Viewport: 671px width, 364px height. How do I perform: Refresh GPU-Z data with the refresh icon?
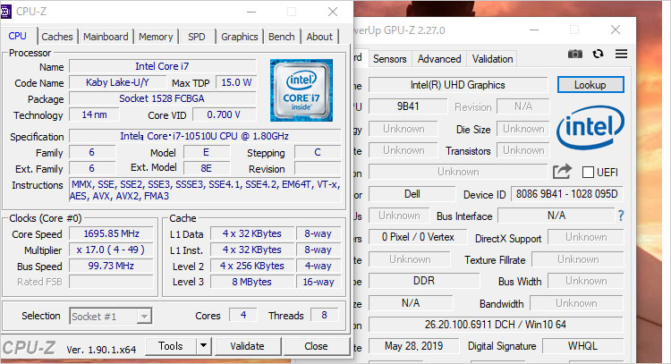pyautogui.click(x=598, y=54)
